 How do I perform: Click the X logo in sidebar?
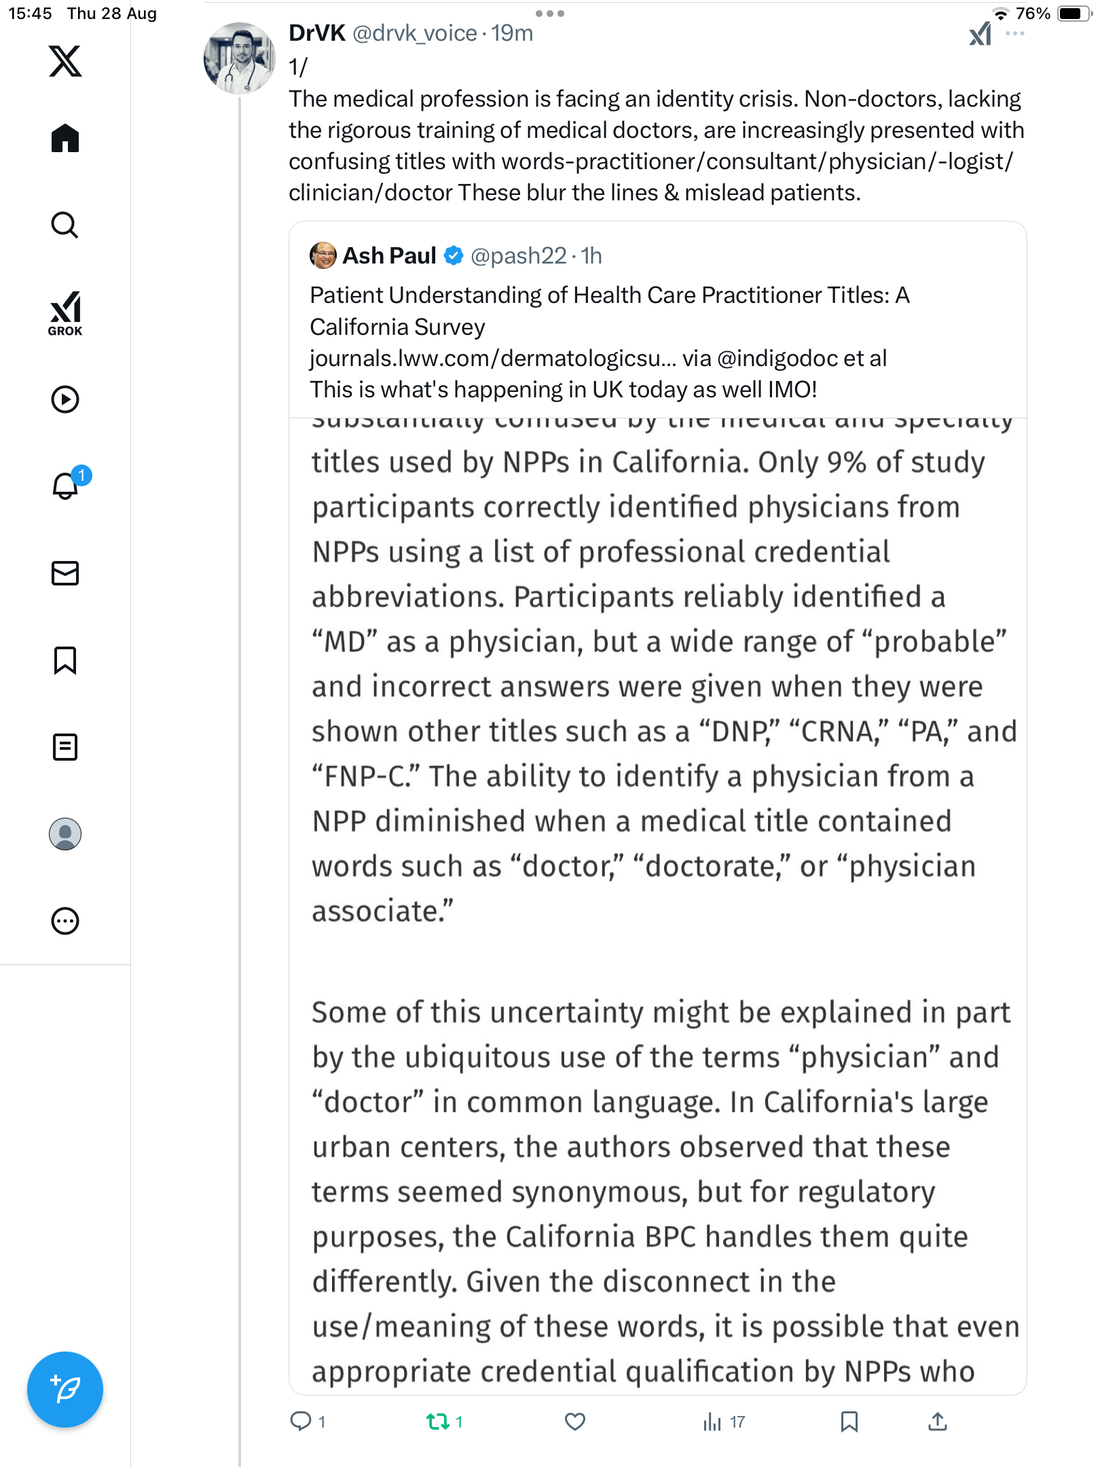coord(65,61)
